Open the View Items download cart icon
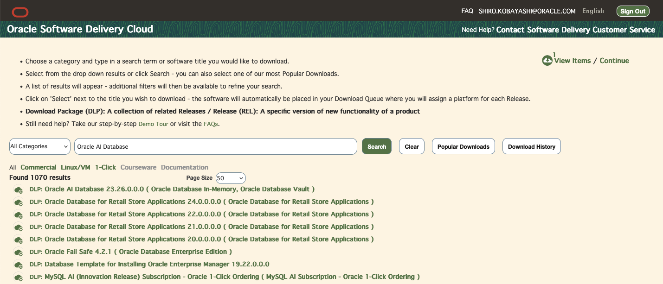The height and width of the screenshot is (284, 663). pos(547,61)
